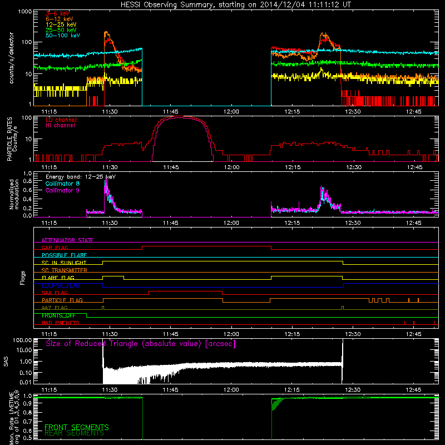Click the Flags panel axis label

(23, 278)
